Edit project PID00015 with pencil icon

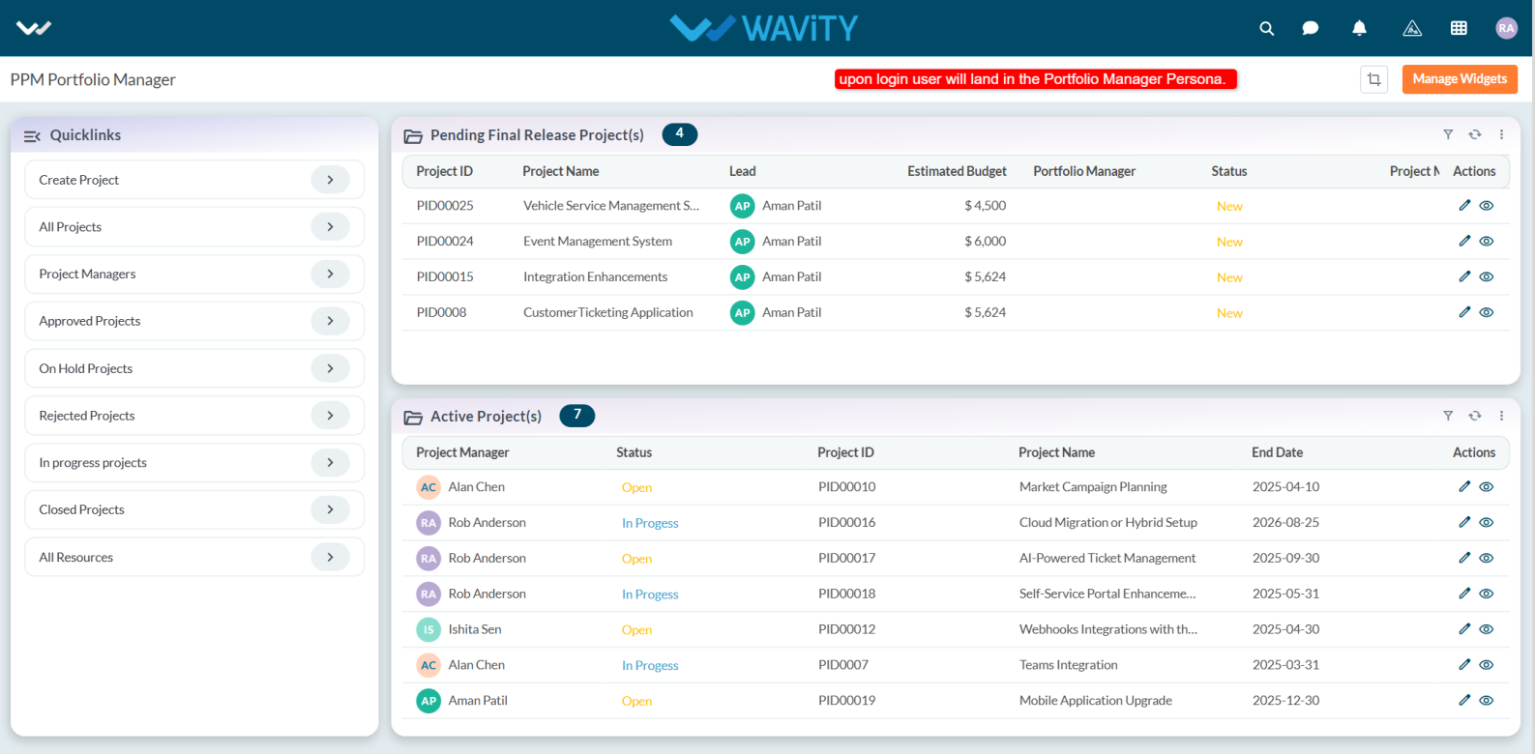pyautogui.click(x=1464, y=276)
